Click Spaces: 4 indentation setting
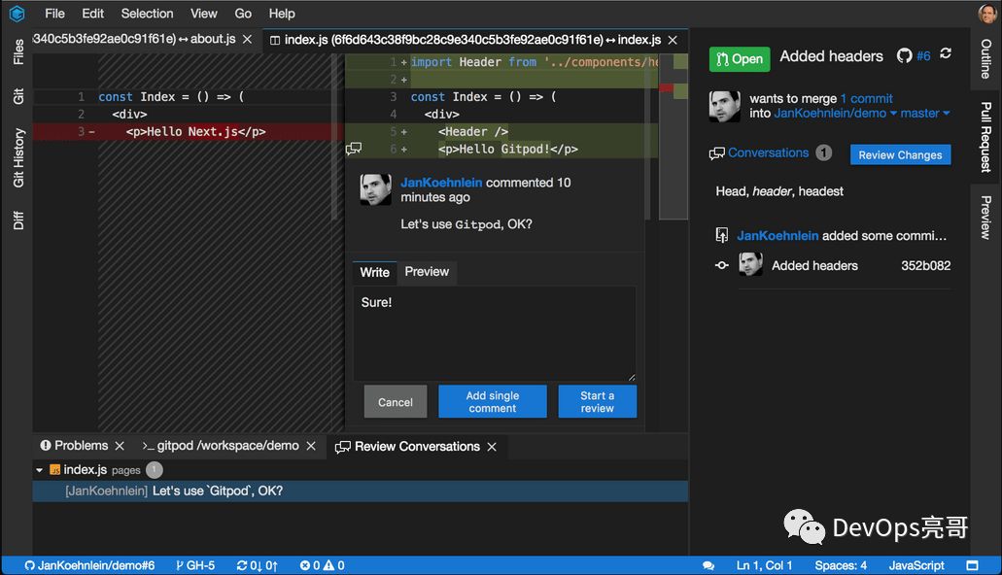The height and width of the screenshot is (575, 1002). 841,565
